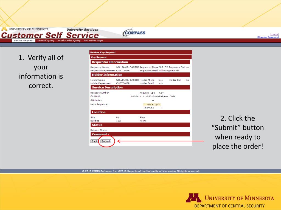The image size is (281, 210).
Task: Select the Holder Information section header
Action: coord(140,75)
